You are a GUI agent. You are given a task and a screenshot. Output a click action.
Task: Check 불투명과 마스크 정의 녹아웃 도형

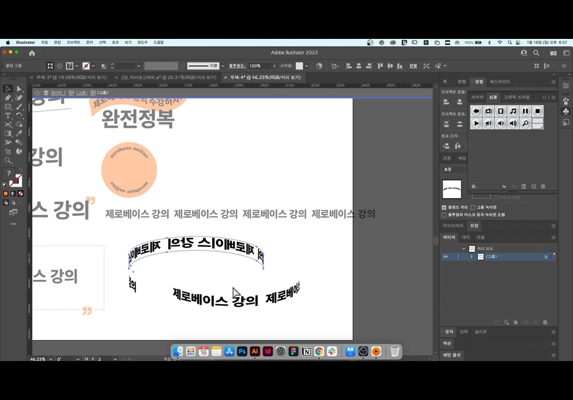click(444, 215)
